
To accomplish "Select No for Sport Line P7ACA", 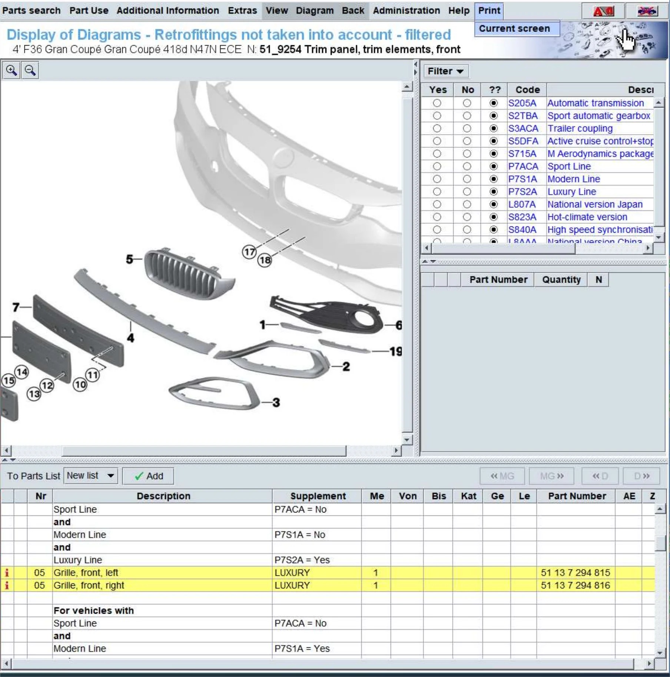I will coord(467,167).
